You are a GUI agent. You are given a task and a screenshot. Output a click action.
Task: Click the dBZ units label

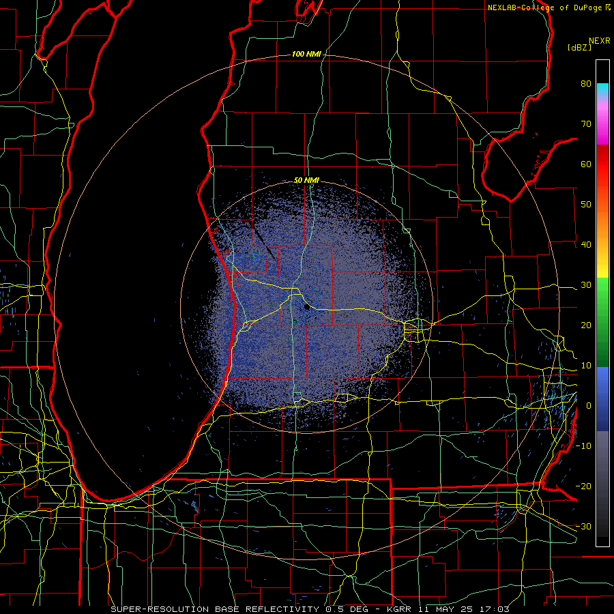579,47
